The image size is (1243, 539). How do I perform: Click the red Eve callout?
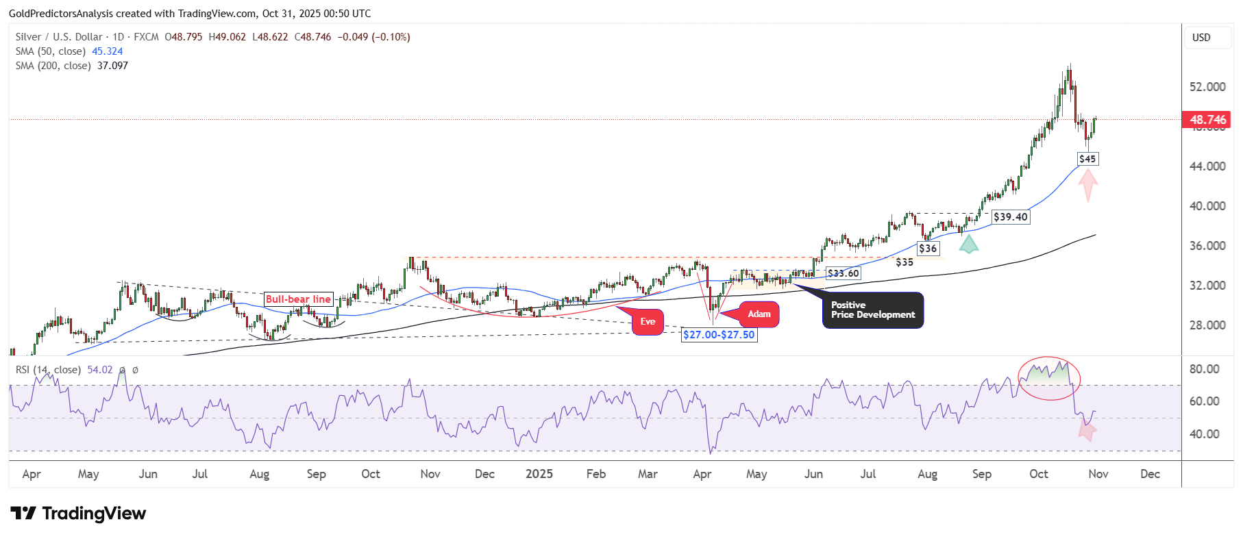point(648,322)
